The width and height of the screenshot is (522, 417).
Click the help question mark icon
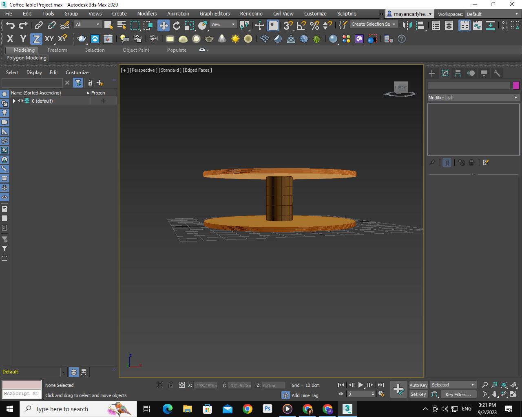point(402,39)
